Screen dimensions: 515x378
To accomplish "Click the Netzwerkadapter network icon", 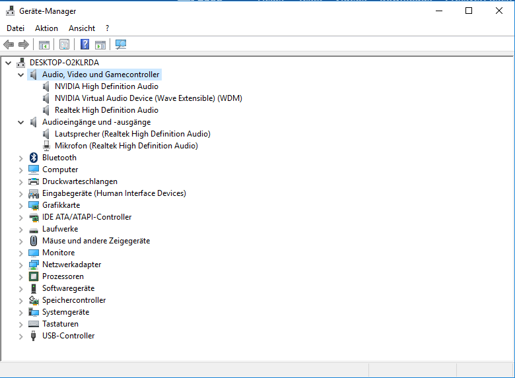I will 34,265.
